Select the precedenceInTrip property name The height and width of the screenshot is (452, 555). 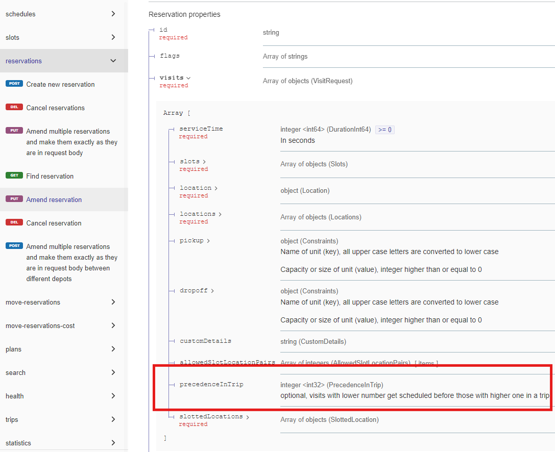tap(211, 384)
